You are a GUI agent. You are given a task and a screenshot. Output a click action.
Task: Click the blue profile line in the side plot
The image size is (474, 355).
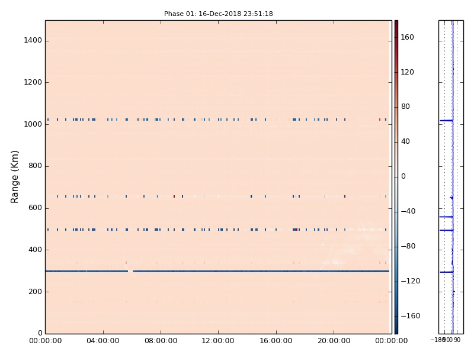coord(453,177)
